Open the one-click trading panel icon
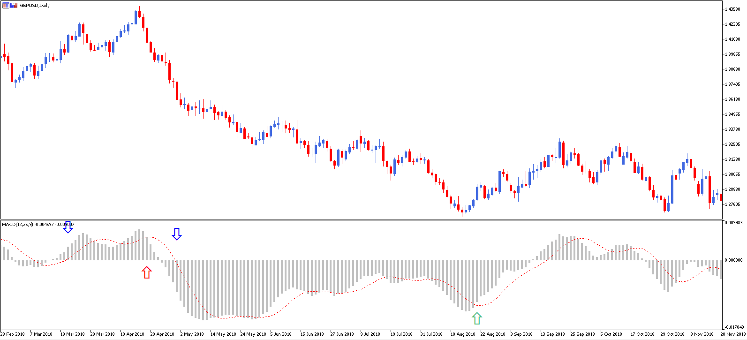The width and height of the screenshot is (747, 340). click(x=14, y=6)
